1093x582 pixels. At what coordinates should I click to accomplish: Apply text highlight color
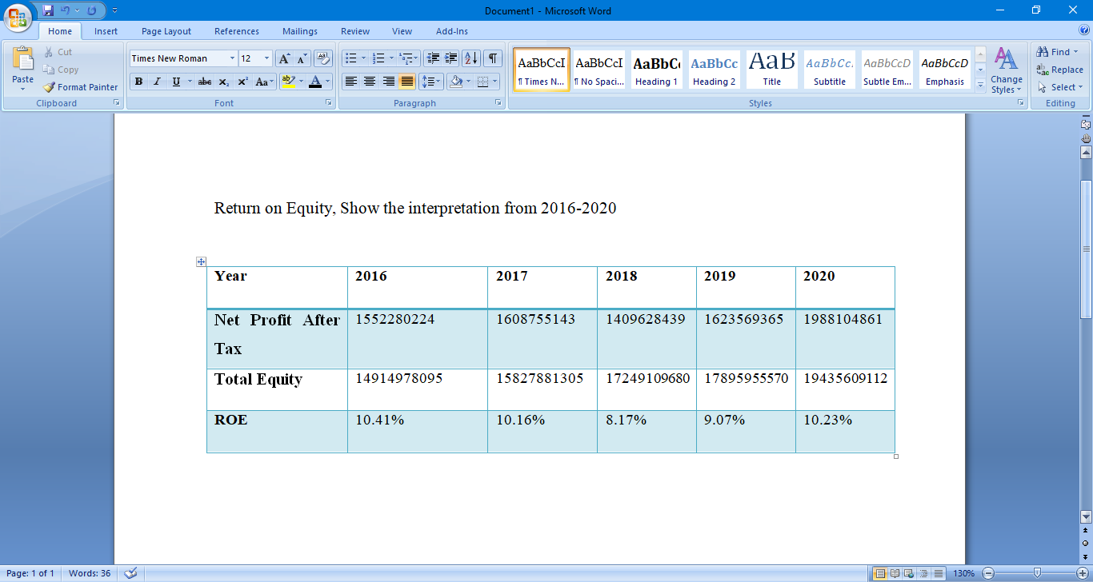click(x=288, y=82)
